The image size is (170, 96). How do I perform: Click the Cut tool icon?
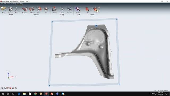point(46,9)
